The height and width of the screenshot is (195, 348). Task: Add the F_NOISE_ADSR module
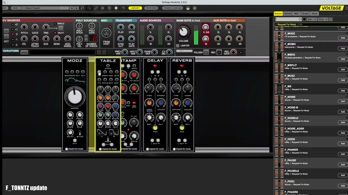click(343, 133)
